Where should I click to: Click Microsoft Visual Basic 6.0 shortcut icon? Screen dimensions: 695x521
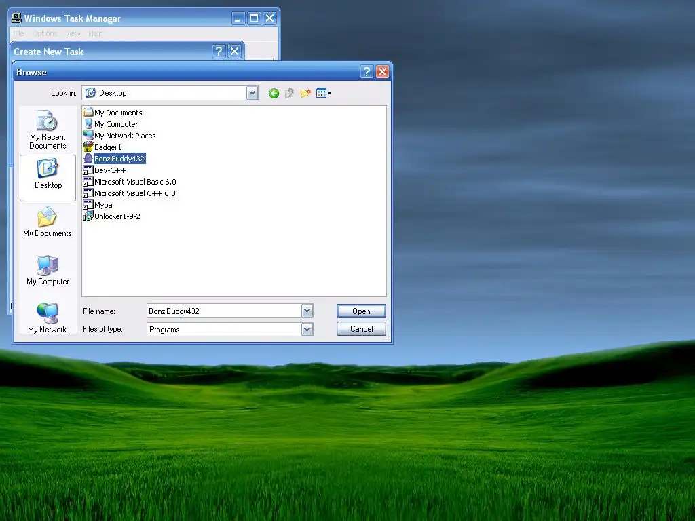pos(88,181)
